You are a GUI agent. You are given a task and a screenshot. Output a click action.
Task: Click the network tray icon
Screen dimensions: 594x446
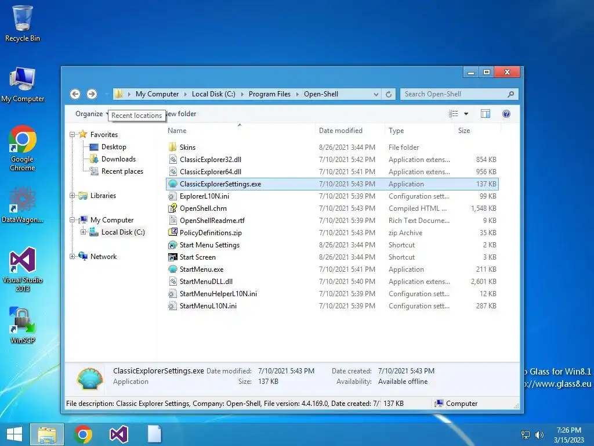click(526, 434)
